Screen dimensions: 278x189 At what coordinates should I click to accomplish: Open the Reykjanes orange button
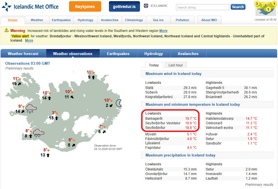[x=85, y=7]
